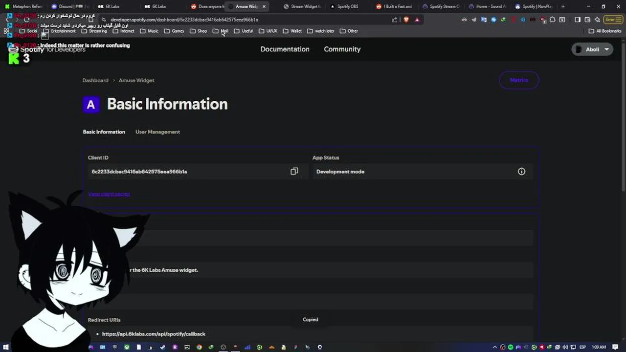Viewport: 626px width, 352px height.
Task: Open the browser extensions puzzle icon
Action: point(552,20)
